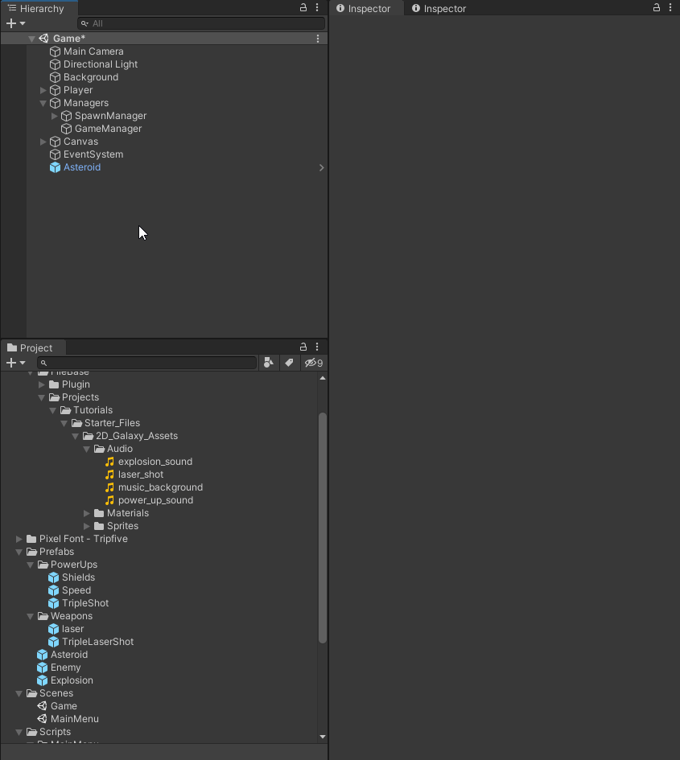Expand the Materials folder
Viewport: 680px width, 760px height.
click(86, 513)
